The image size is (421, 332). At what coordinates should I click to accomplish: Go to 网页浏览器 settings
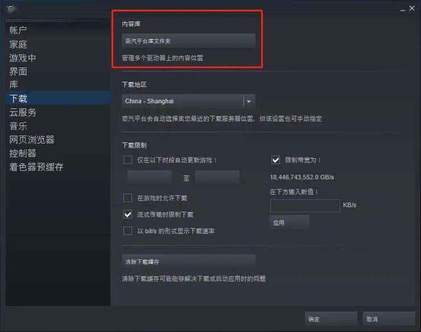click(x=32, y=140)
